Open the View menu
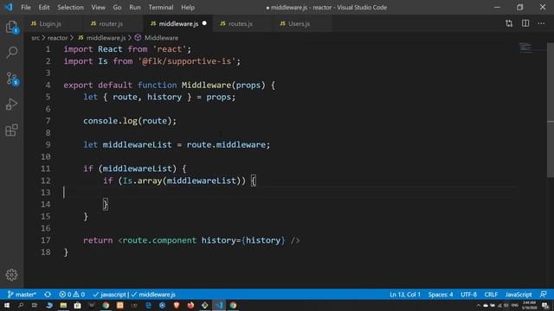The width and height of the screenshot is (554, 311). tap(98, 7)
